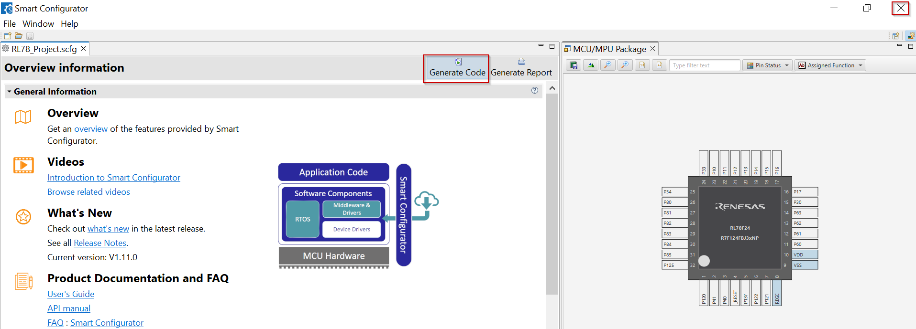Zoom out the package view
Viewport: 916px width, 329px height.
608,65
